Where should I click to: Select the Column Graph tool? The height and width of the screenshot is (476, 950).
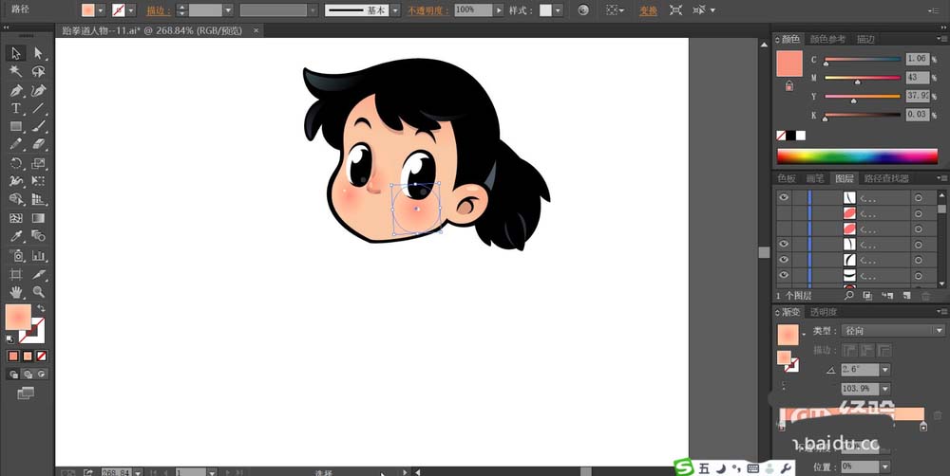coord(39,255)
